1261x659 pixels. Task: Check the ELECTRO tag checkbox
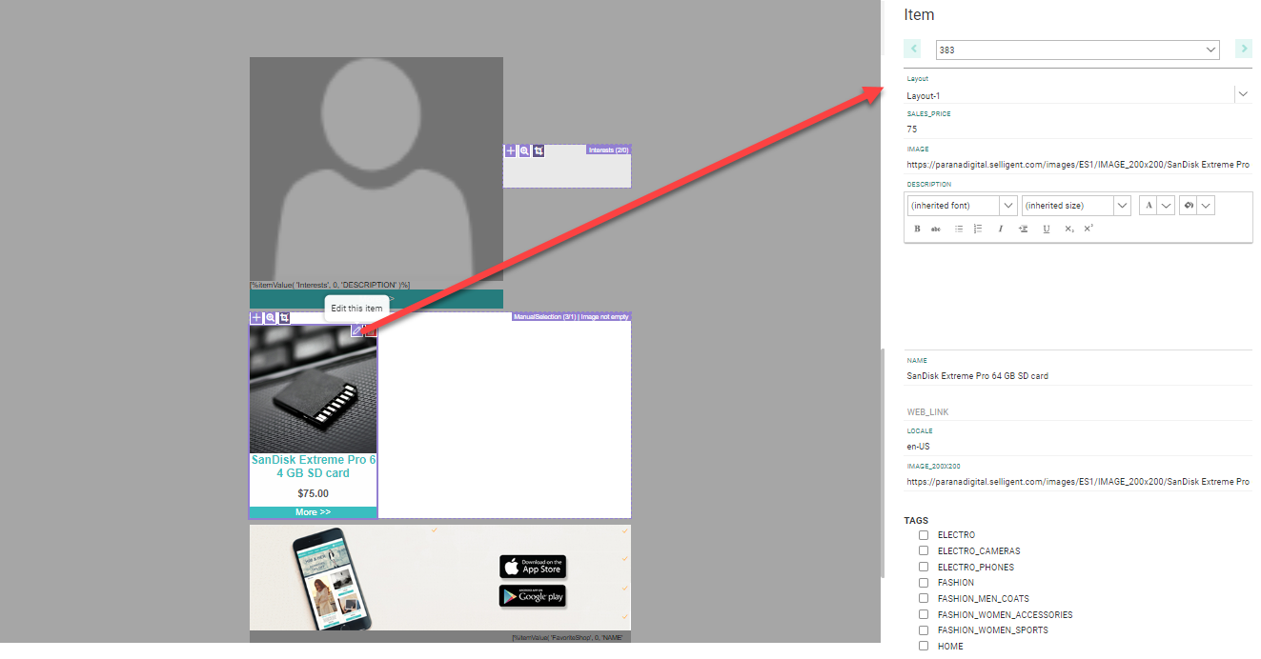[923, 535]
